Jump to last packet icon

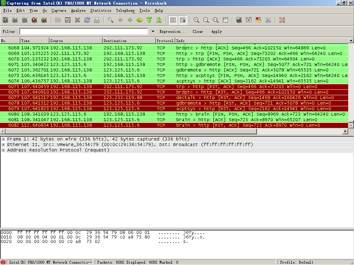[159, 20]
